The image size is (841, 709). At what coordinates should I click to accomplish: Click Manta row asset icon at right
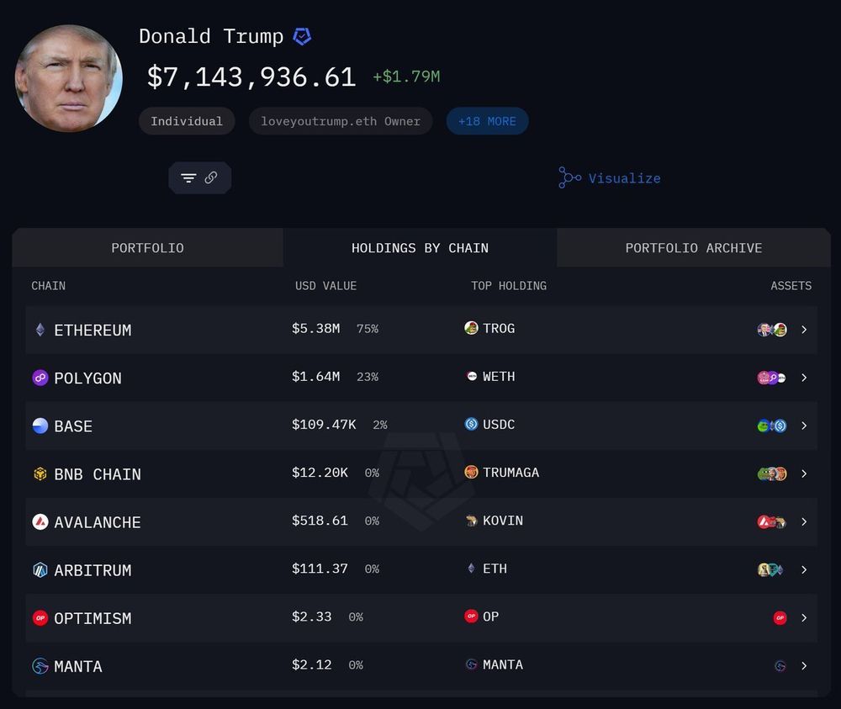780,666
